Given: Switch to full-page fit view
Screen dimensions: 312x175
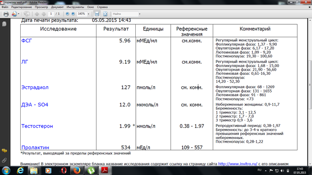Looking at the screenshot, I should coord(105,14).
